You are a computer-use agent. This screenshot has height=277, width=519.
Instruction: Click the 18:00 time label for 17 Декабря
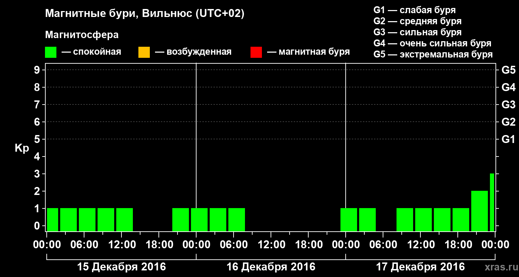(458, 244)
